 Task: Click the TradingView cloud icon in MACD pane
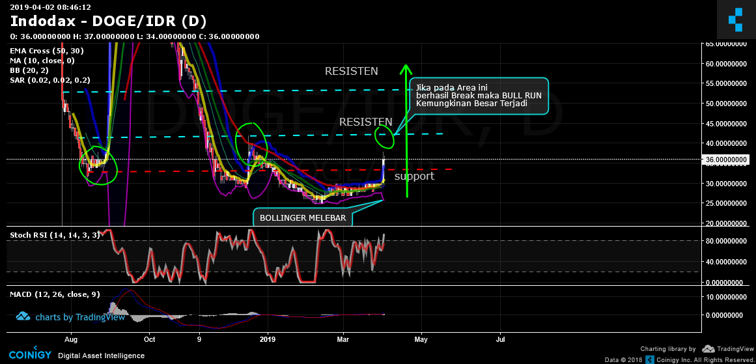(23, 316)
